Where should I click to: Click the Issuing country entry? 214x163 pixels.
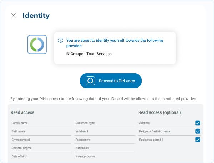[x=85, y=156]
